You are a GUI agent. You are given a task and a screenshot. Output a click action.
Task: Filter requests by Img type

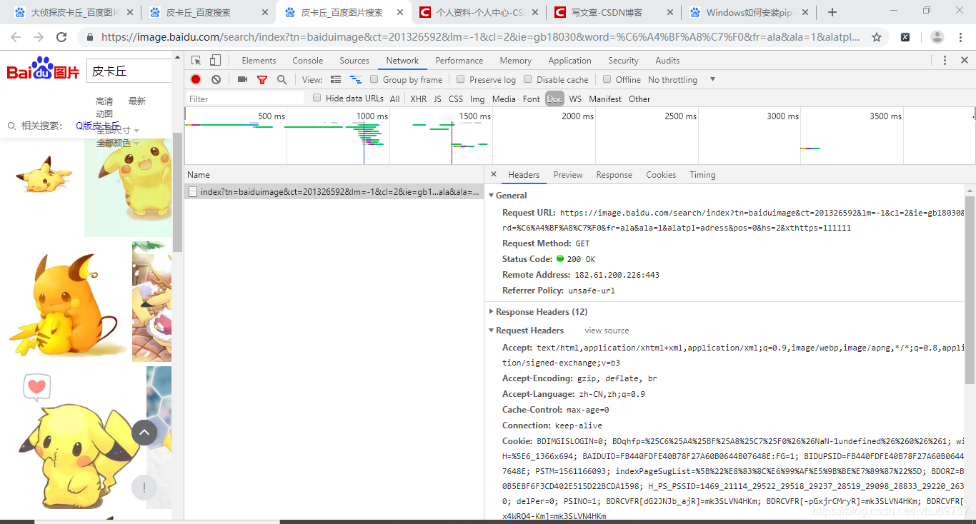(x=477, y=99)
